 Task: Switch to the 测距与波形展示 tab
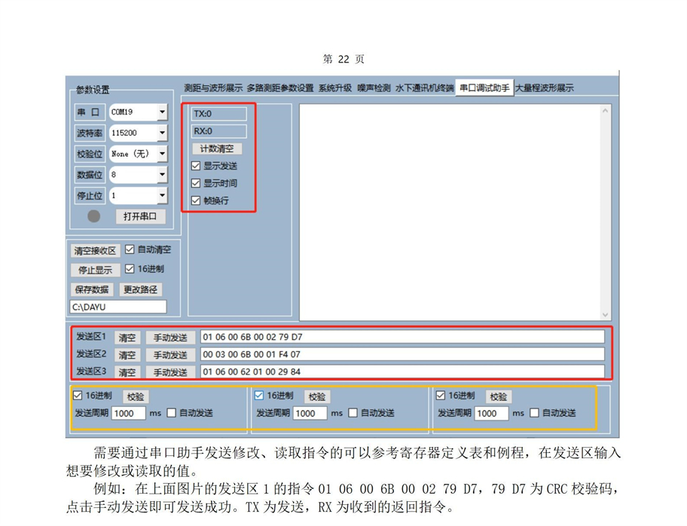click(x=213, y=88)
